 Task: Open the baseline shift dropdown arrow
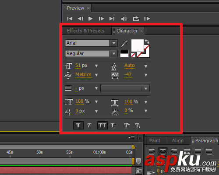pyautogui.click(x=96, y=112)
